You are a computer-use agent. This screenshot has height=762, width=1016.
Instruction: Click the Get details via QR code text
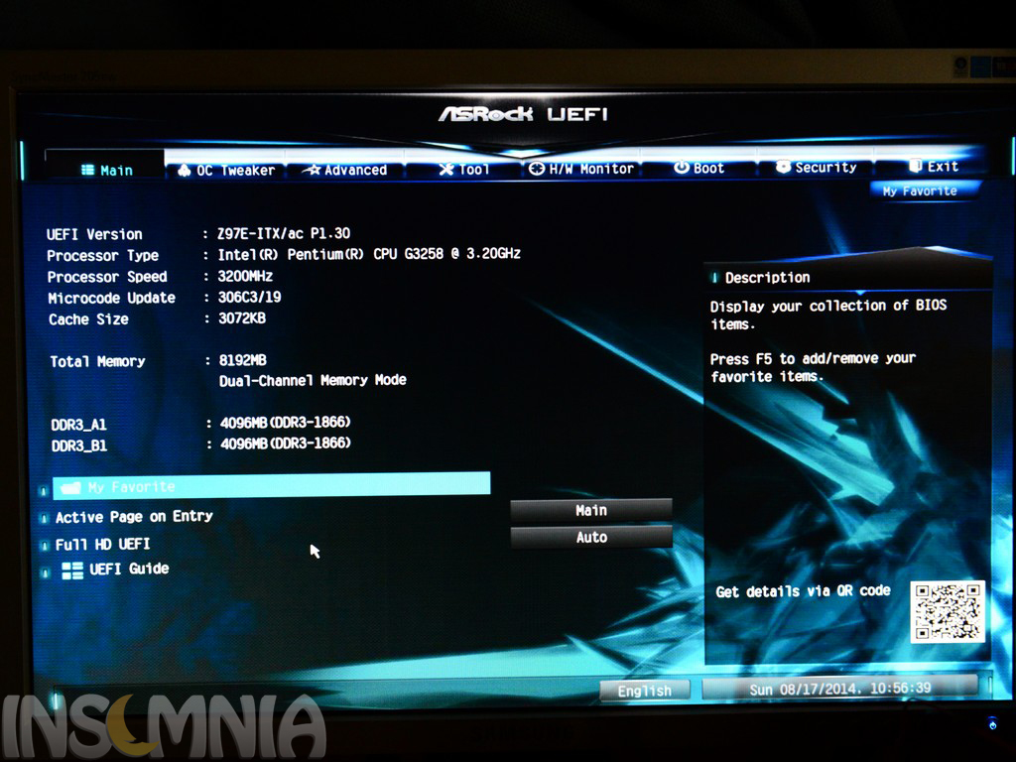[x=803, y=591]
